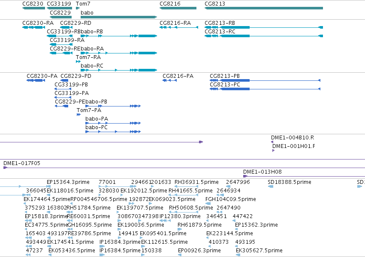Select EST RH36931.5prime
This screenshot has width=365, height=257.
click(x=197, y=182)
